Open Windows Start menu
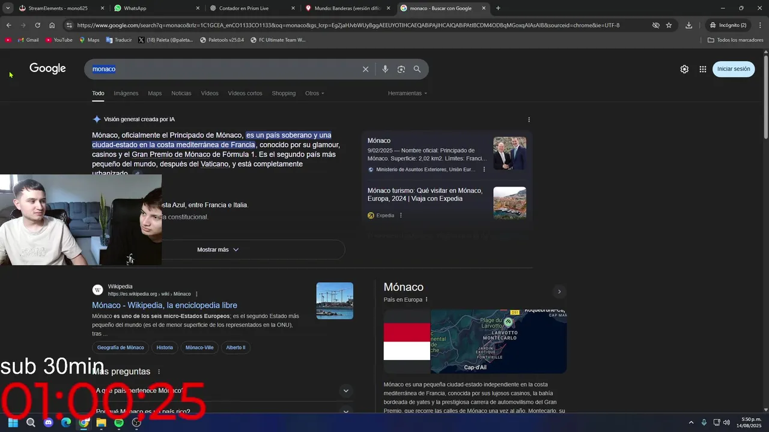Image resolution: width=769 pixels, height=432 pixels. pyautogui.click(x=13, y=422)
